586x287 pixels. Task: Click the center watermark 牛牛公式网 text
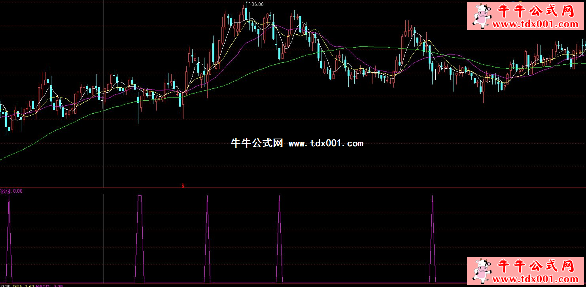pyautogui.click(x=257, y=144)
